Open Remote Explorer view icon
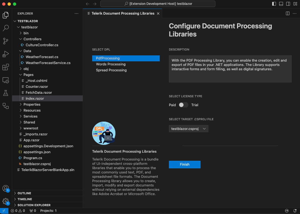 [6, 80]
